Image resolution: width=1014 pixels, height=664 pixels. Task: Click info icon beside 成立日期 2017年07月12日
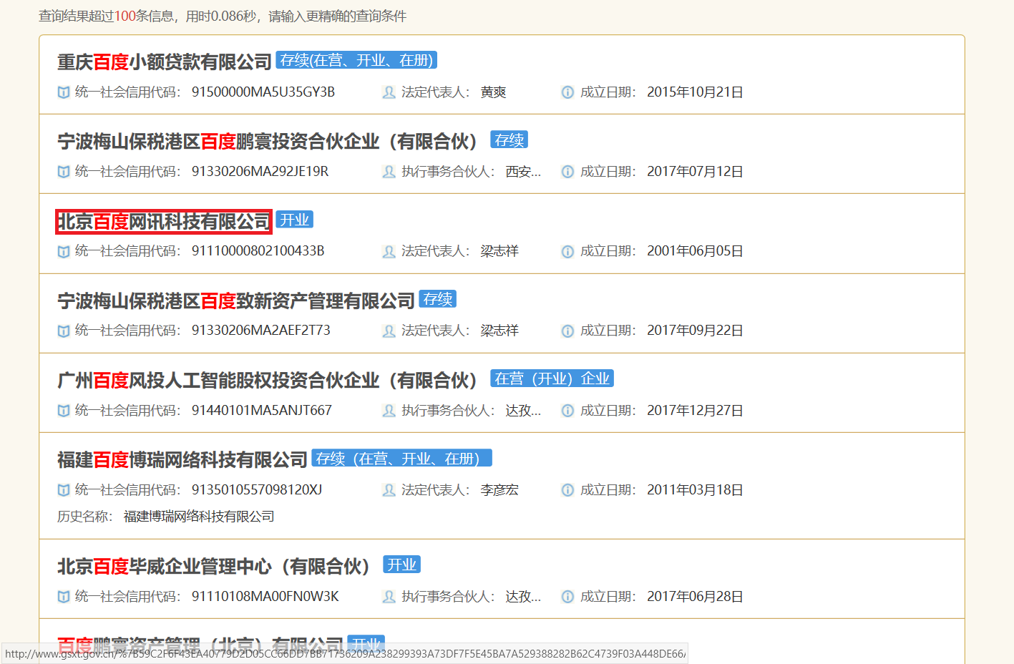(567, 172)
